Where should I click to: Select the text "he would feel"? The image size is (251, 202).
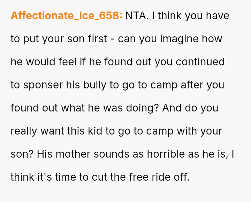pyautogui.click(x=43, y=62)
